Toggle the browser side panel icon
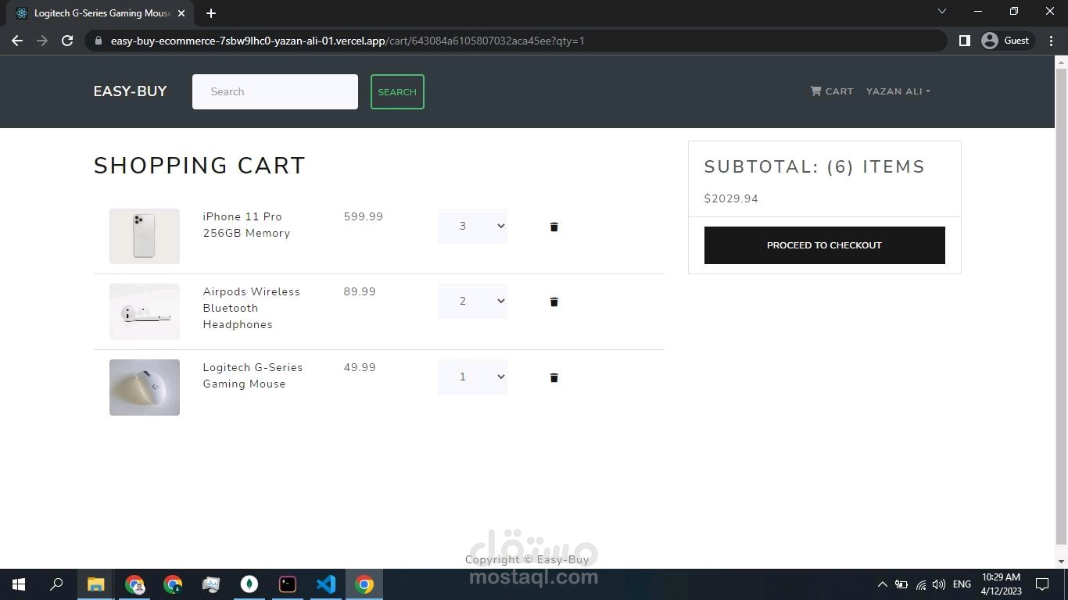 [x=964, y=41]
